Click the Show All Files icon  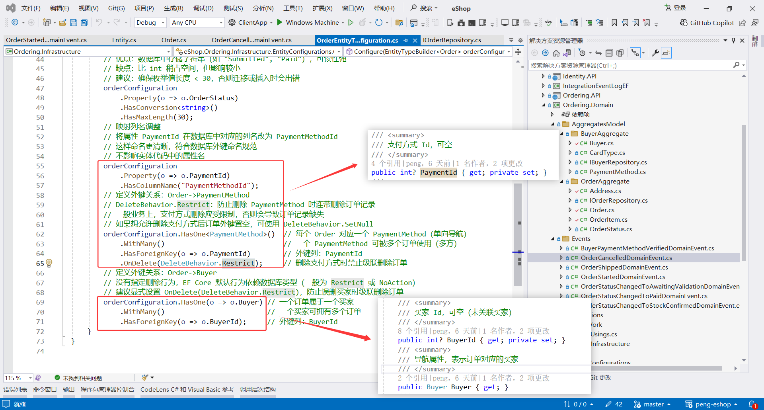click(x=620, y=53)
